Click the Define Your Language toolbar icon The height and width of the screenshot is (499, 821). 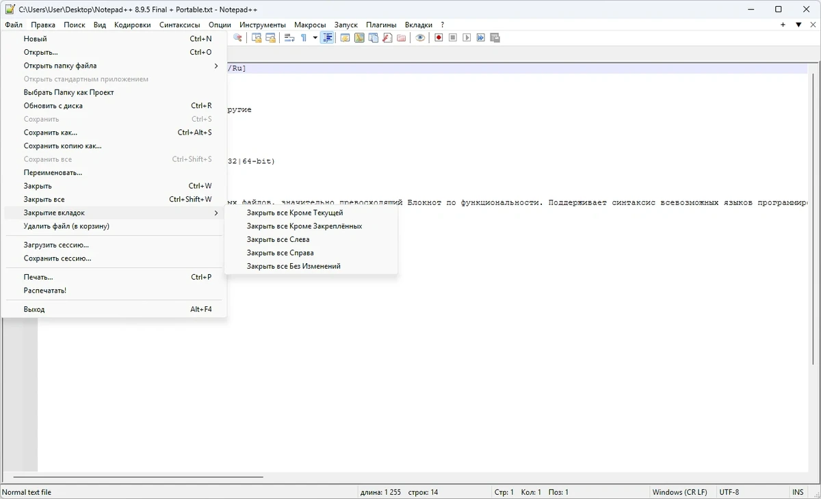point(346,38)
